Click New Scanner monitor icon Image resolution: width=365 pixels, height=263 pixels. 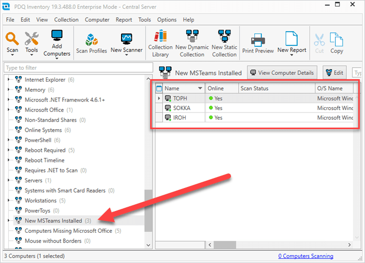[x=126, y=39]
